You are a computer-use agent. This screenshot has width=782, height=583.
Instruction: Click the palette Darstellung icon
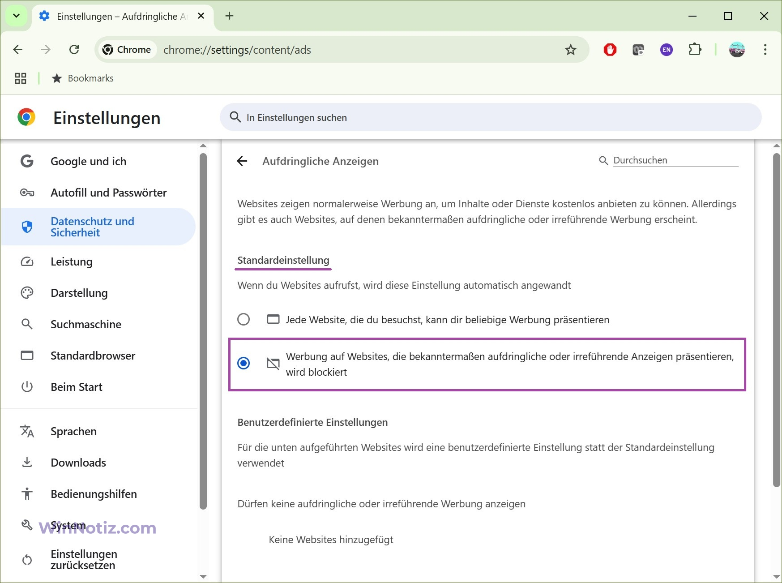click(x=27, y=293)
